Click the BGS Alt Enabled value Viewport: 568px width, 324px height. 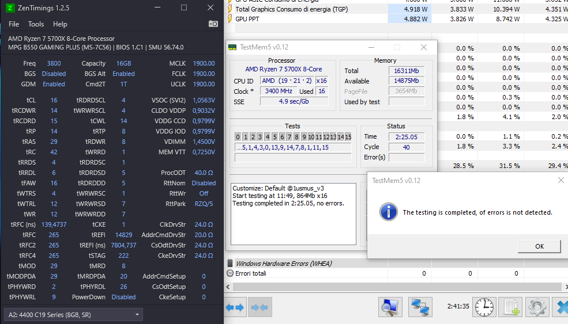(123, 74)
